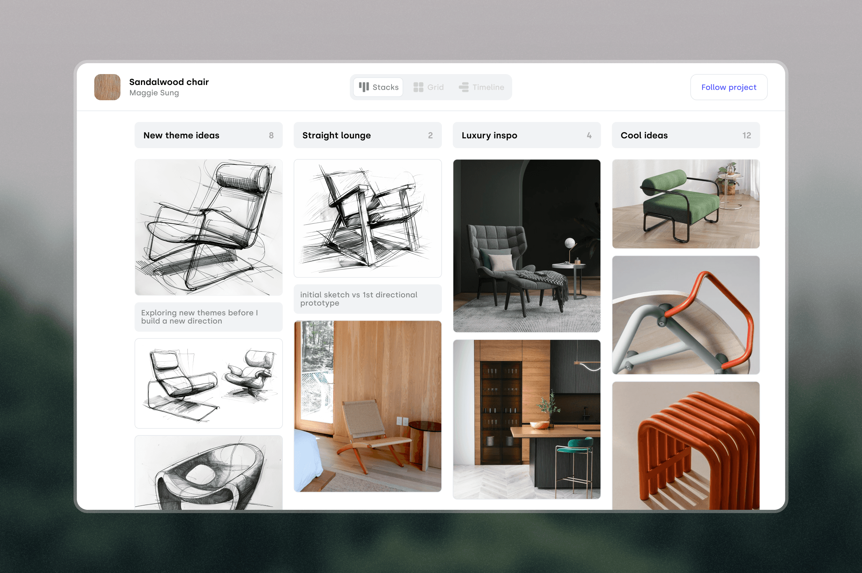Open Maggie Sung's profile name
Screen dimensions: 862x573
[154, 93]
